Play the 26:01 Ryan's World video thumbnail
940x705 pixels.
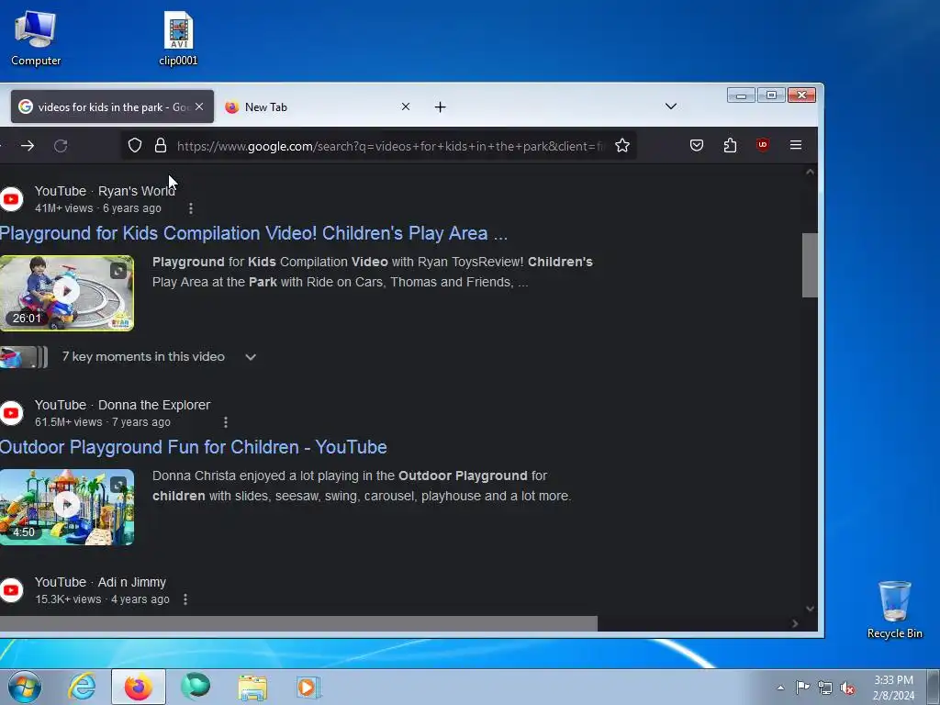(x=66, y=293)
